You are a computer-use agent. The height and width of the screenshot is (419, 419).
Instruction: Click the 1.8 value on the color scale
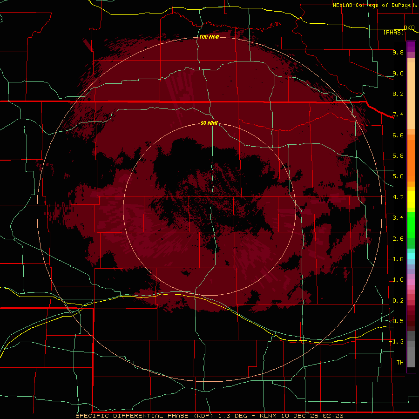398,259
